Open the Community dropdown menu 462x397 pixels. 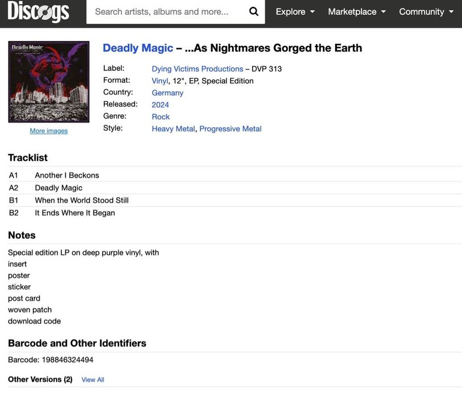(426, 11)
